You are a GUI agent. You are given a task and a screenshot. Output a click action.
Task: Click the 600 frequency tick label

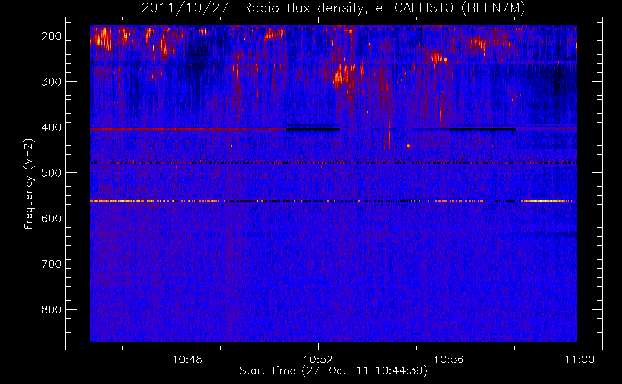pos(52,218)
